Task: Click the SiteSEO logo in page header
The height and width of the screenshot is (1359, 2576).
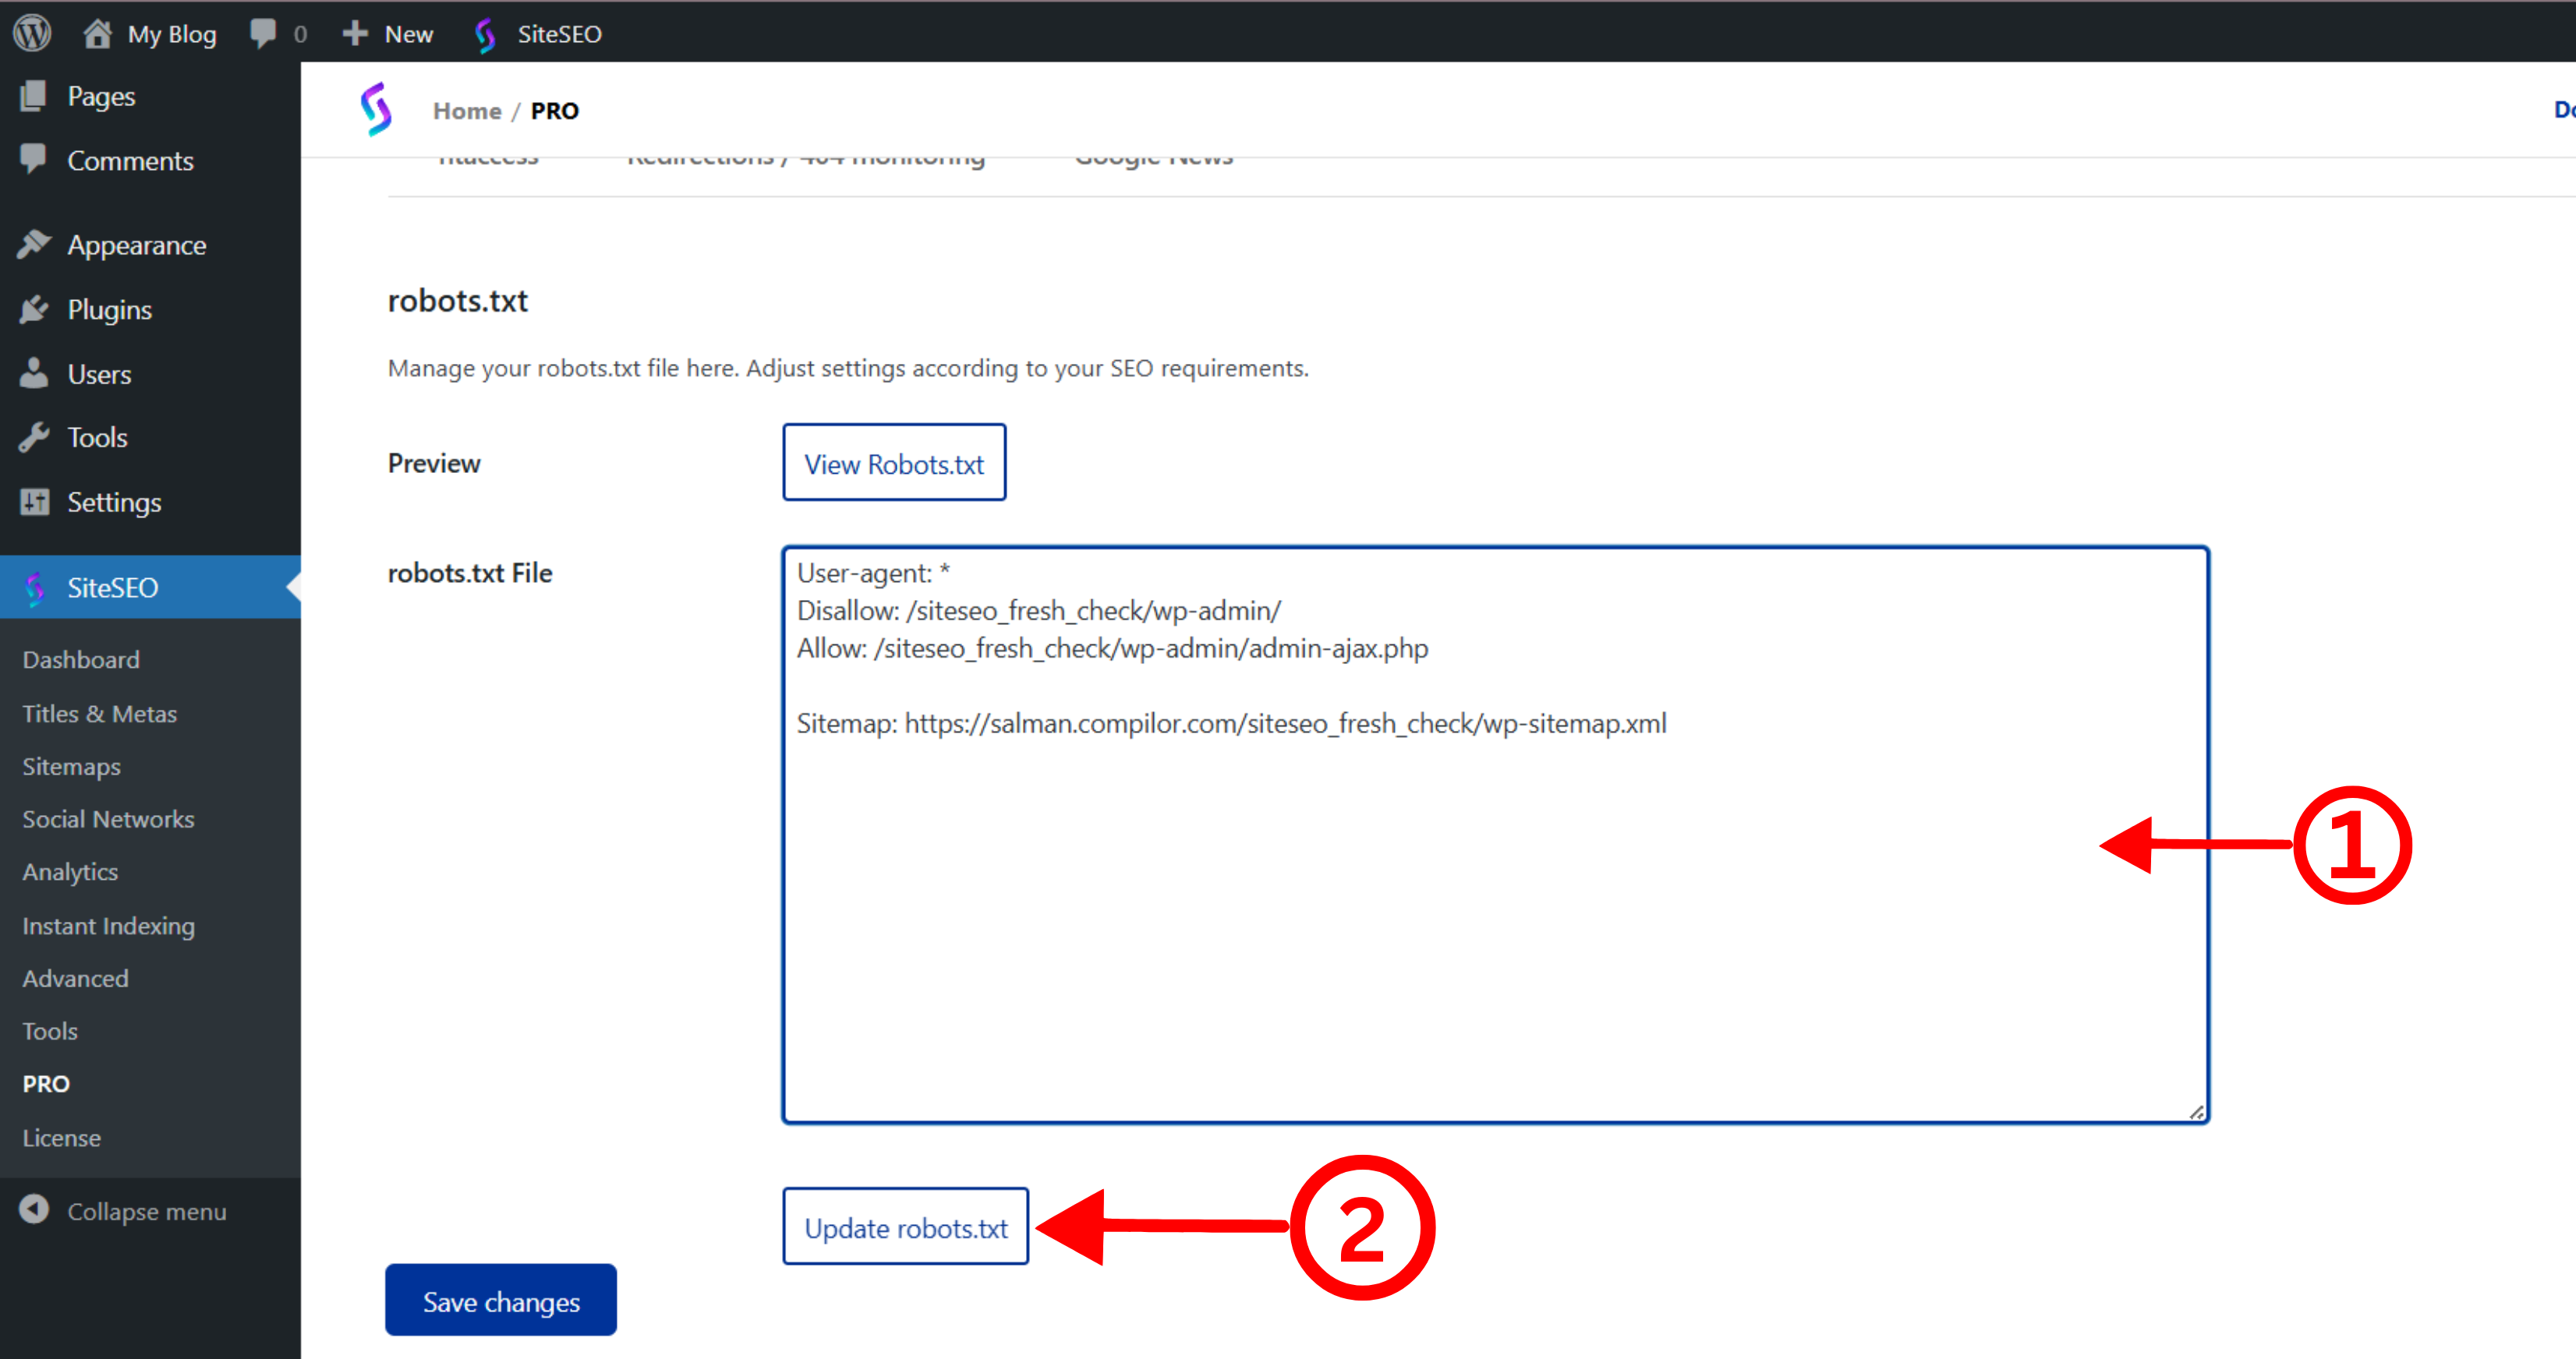Action: tap(376, 109)
